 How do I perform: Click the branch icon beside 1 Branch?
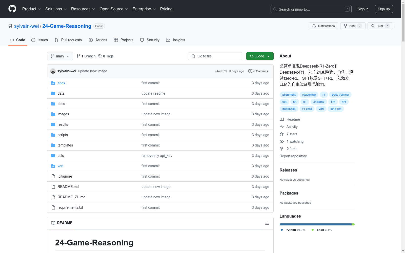(78, 56)
